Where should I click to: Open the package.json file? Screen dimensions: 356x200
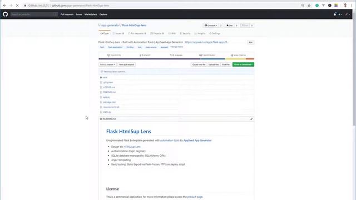[110, 102]
